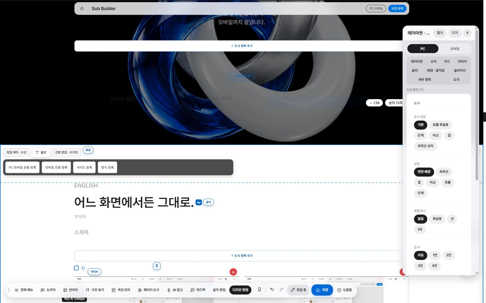Collapse panel using 접기 button
This screenshot has width=486, height=303.
(440, 33)
